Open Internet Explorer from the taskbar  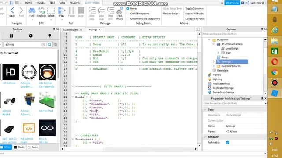pos(275,30)
